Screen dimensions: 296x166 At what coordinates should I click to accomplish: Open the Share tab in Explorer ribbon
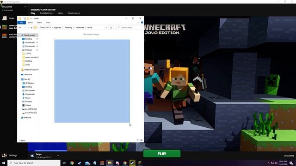[39, 23]
